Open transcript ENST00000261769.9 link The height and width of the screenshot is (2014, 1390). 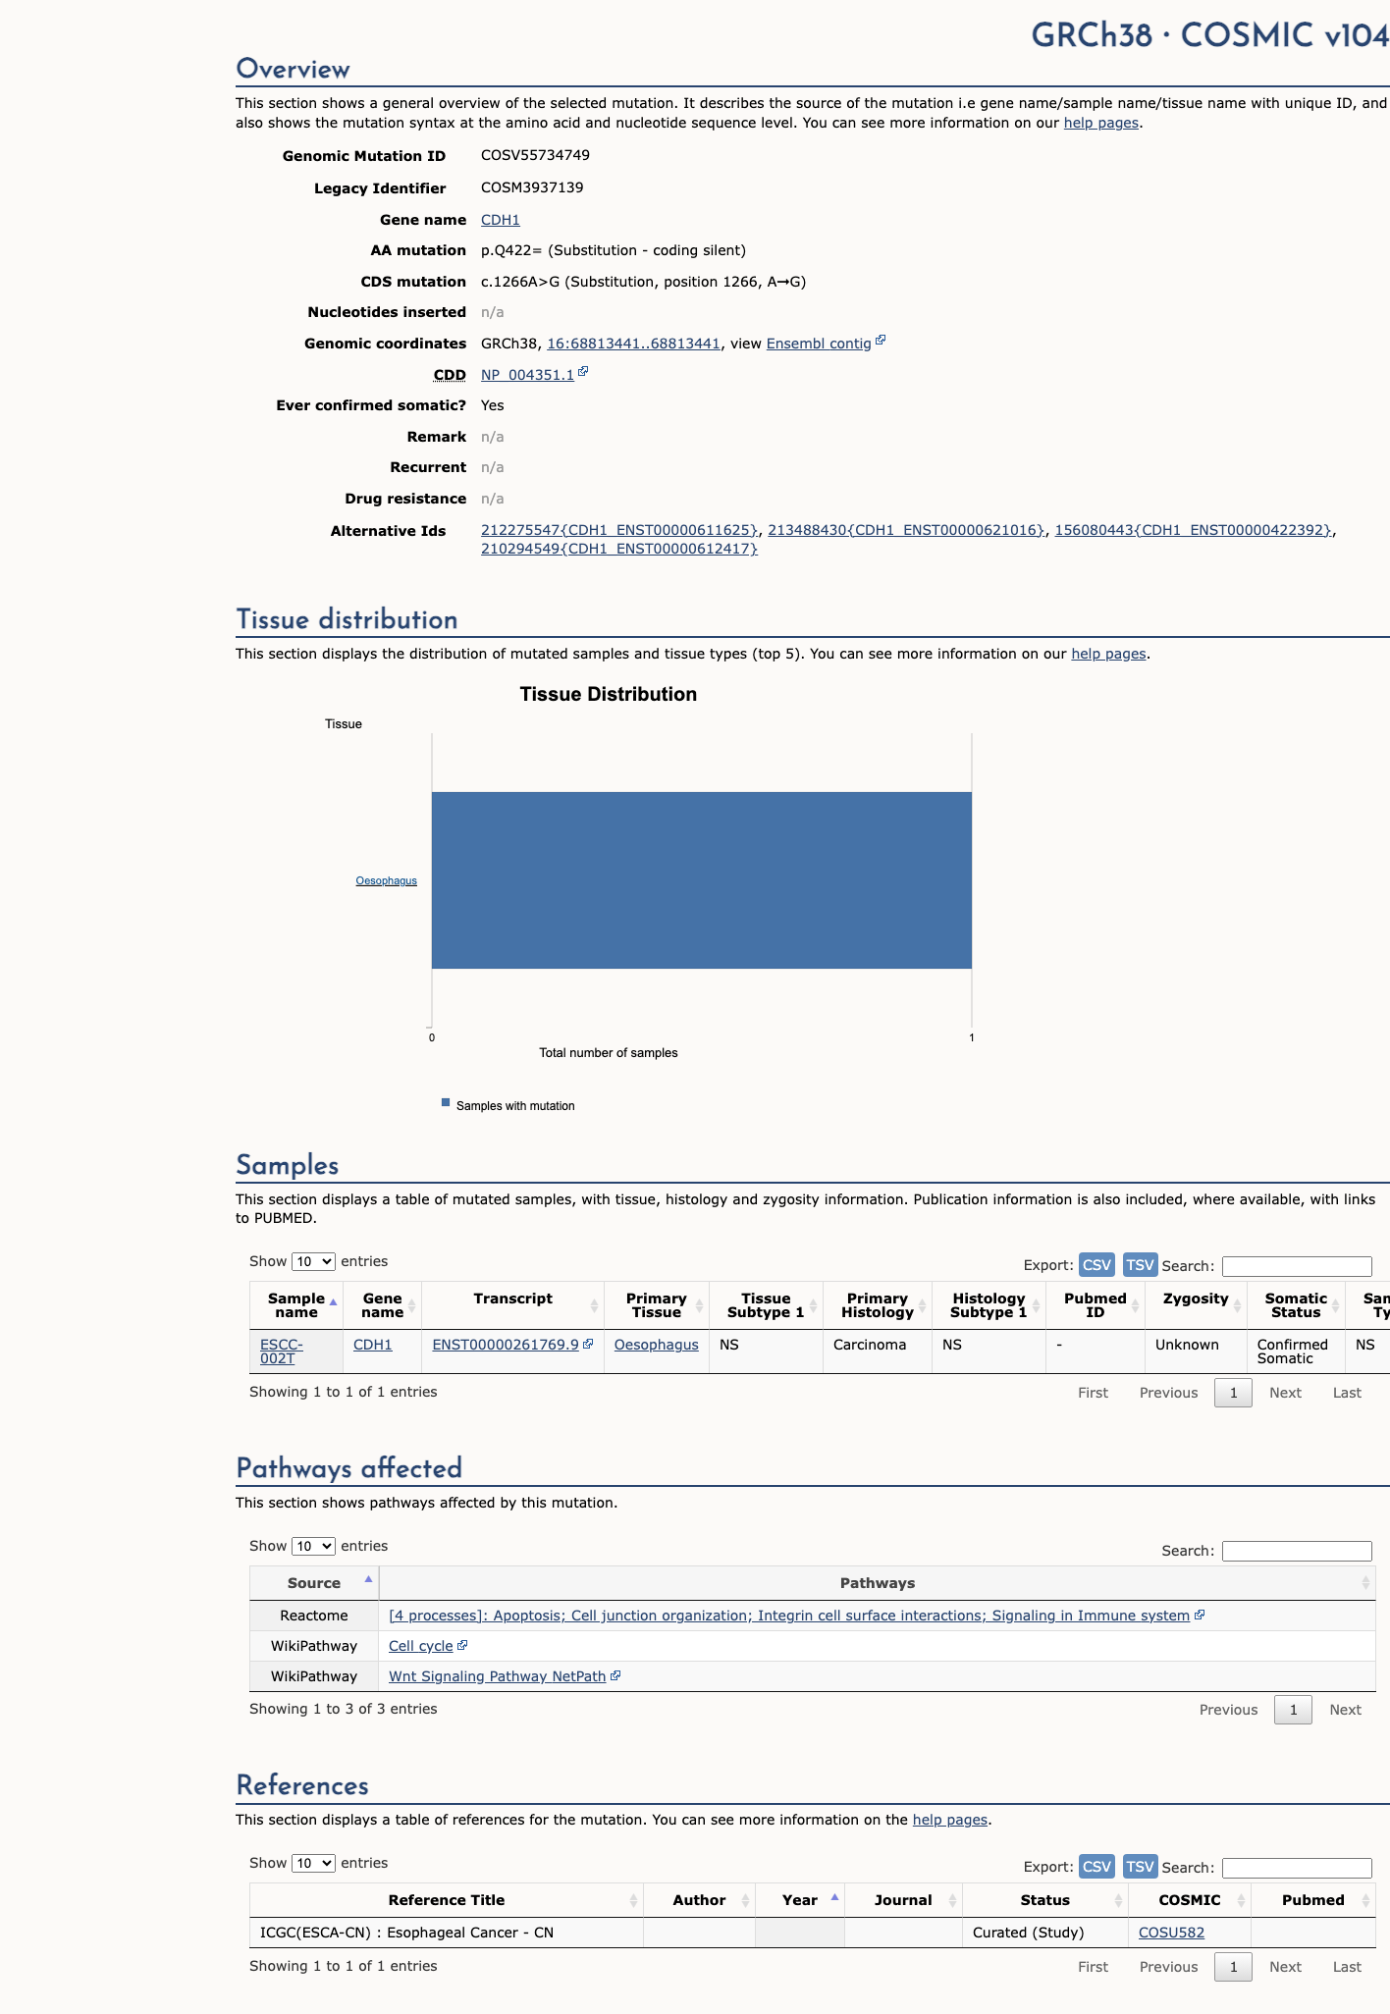pyautogui.click(x=506, y=1345)
